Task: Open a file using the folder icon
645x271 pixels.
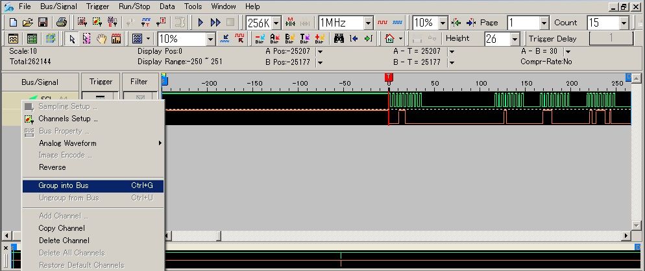Action: [x=27, y=22]
